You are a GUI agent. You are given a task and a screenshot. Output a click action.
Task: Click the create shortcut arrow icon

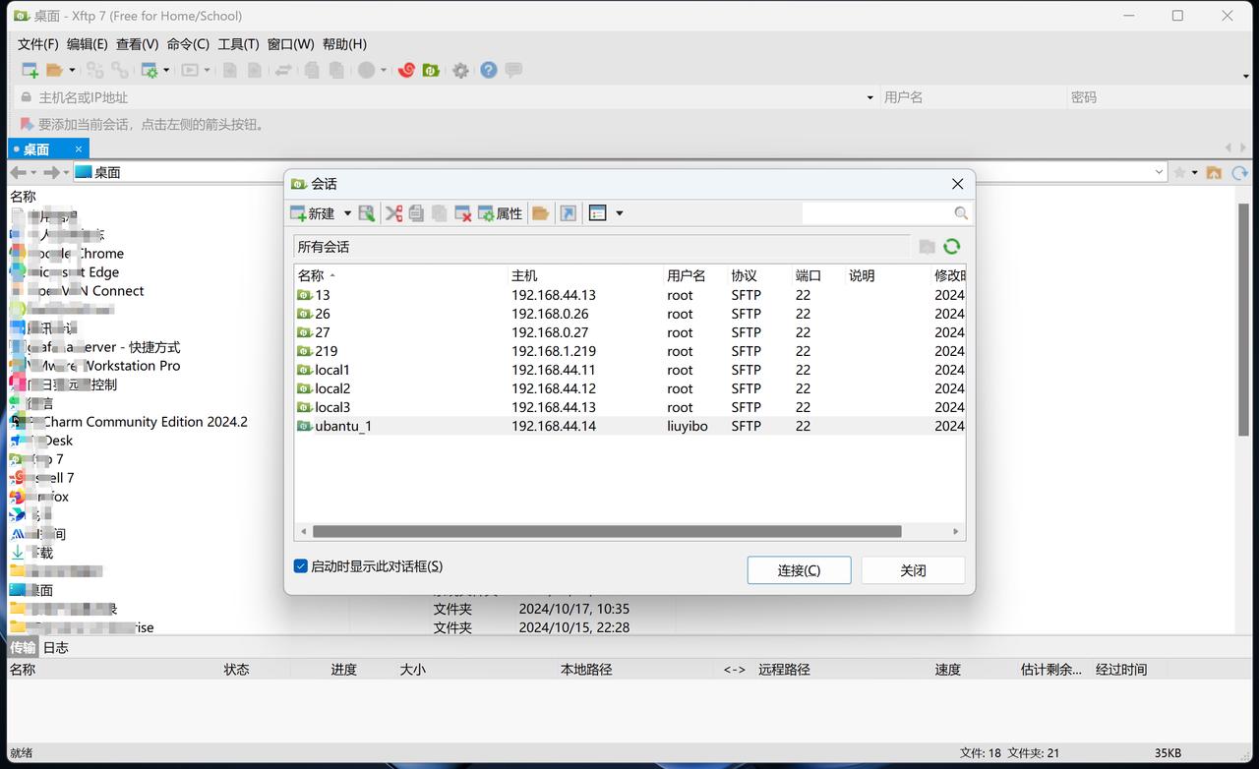coord(568,213)
